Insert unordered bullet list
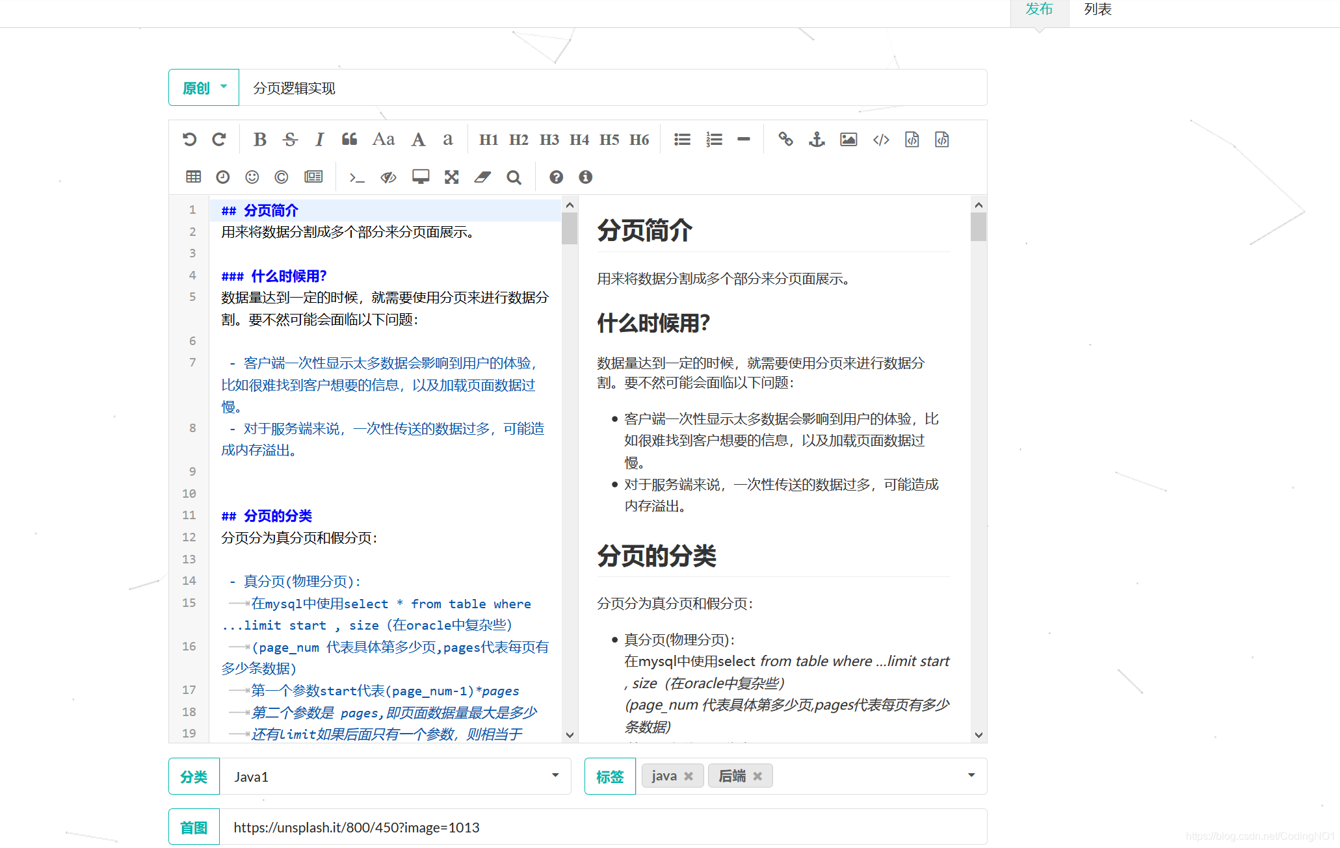 tap(683, 140)
